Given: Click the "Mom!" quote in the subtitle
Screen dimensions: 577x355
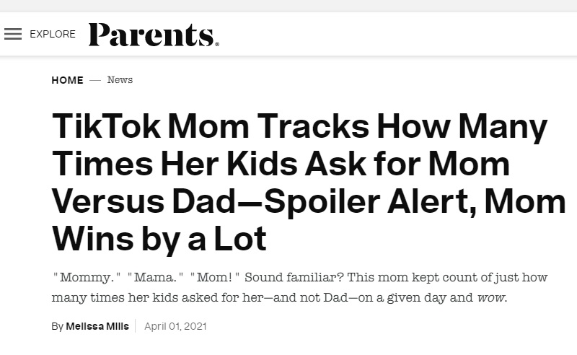Looking at the screenshot, I should (214, 278).
